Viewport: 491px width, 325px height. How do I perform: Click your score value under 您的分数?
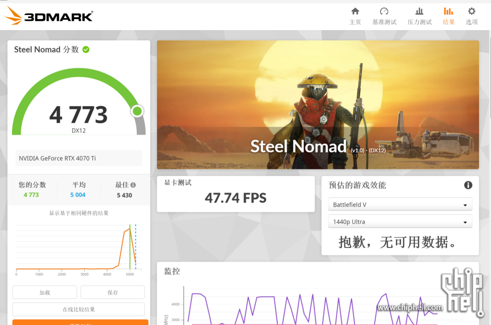click(31, 195)
